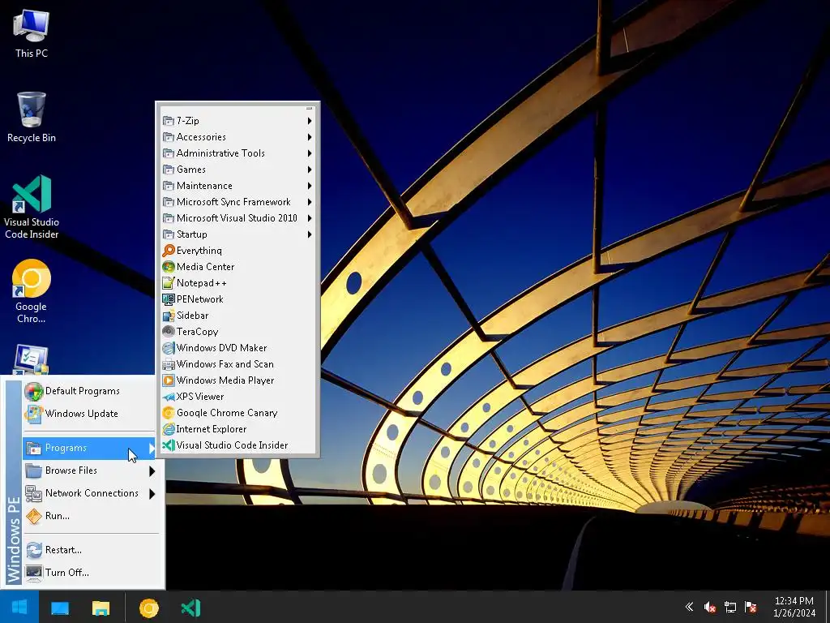Expand the Games program folder
The height and width of the screenshot is (623, 830).
coord(237,170)
